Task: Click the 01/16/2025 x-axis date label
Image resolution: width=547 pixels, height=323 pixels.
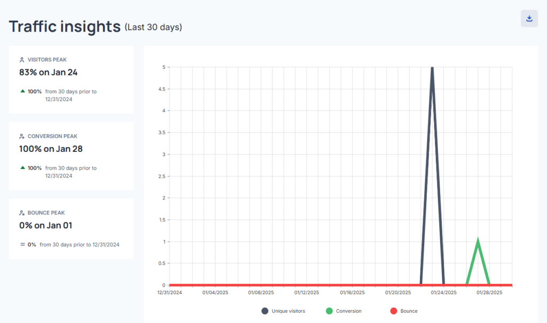Action: coord(353,293)
